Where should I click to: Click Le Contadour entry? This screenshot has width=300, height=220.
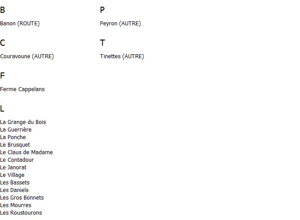17,160
